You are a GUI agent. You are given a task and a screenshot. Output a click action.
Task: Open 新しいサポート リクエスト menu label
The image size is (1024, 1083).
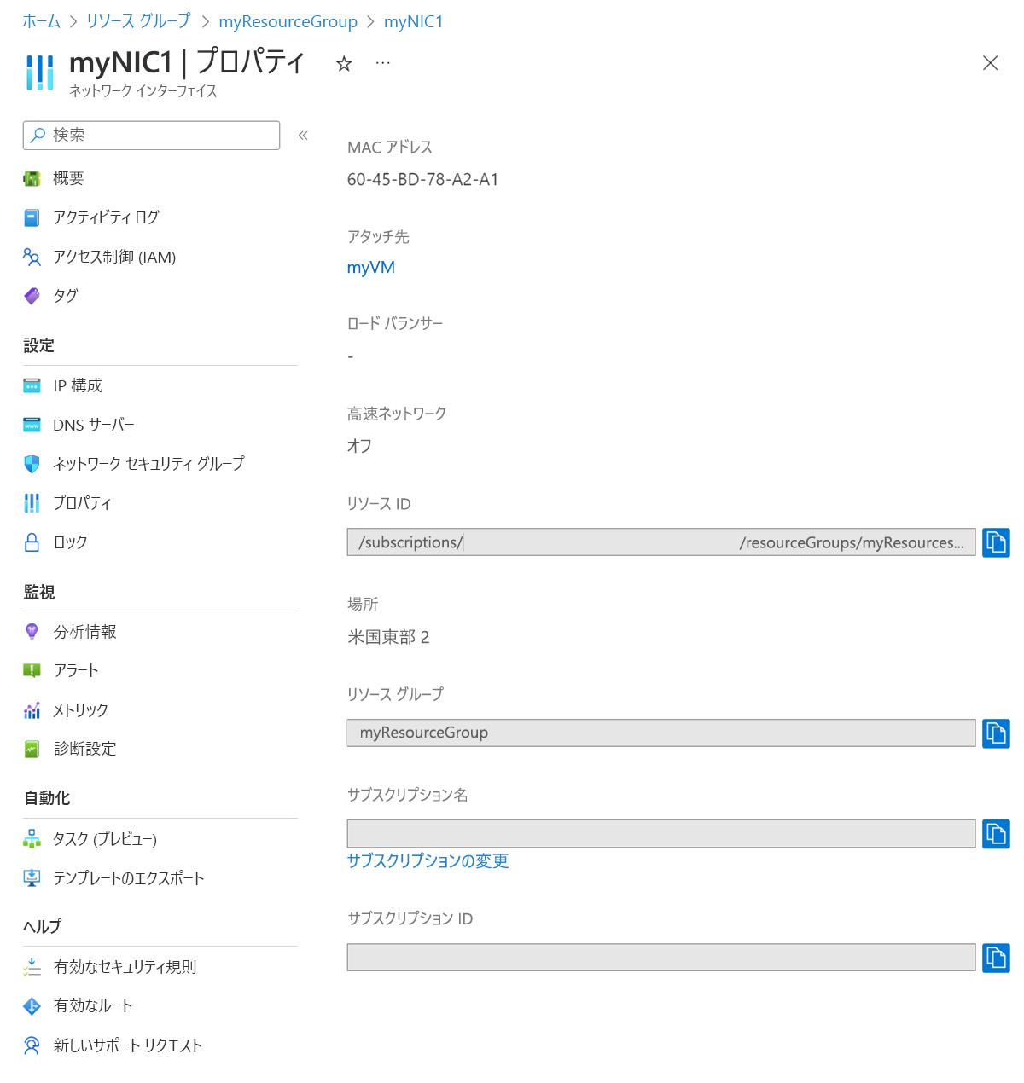[x=128, y=1045]
